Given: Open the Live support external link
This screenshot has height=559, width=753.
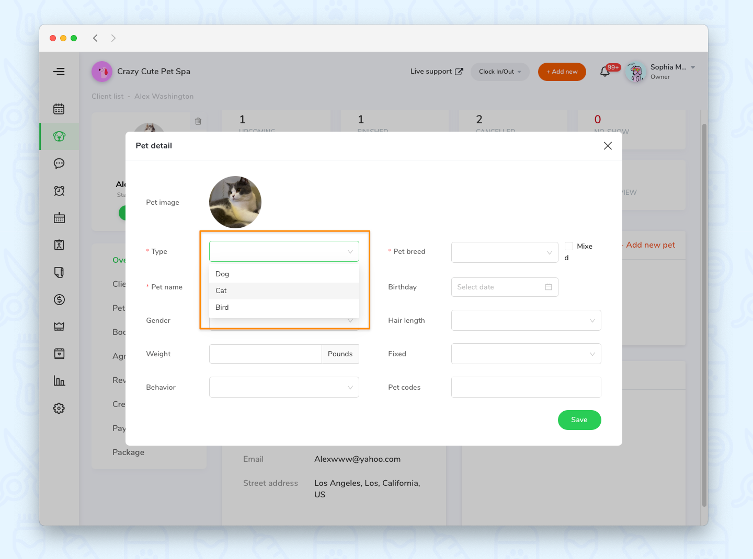Looking at the screenshot, I should 437,72.
